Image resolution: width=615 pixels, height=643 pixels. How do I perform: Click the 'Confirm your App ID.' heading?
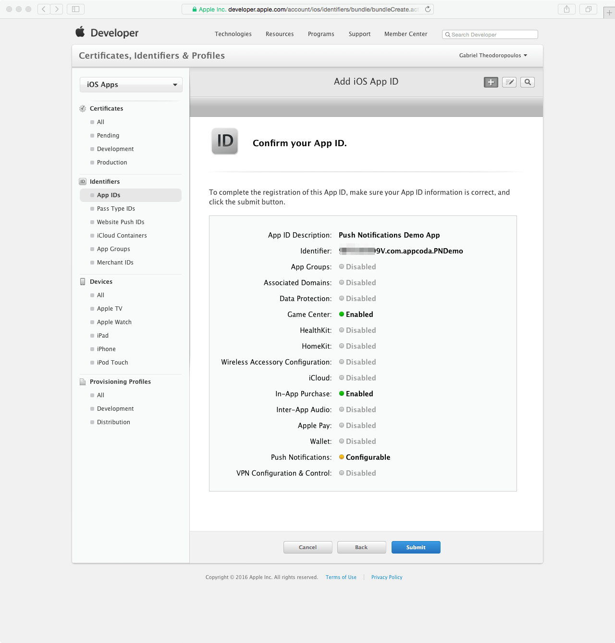pos(300,143)
